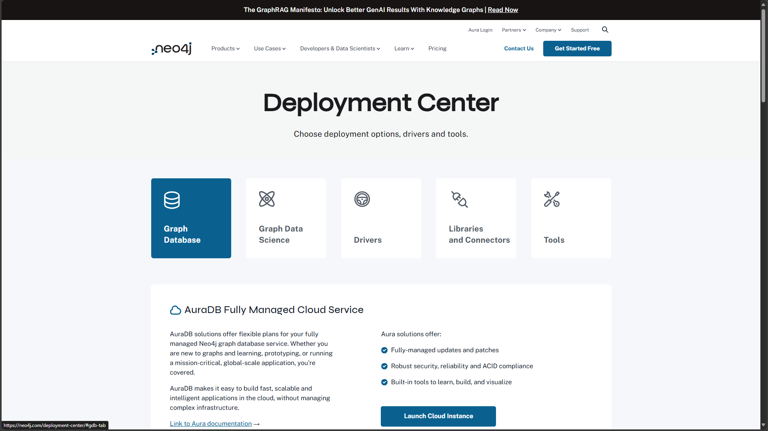This screenshot has height=431, width=768.
Task: Expand the Partners dropdown
Action: point(514,30)
